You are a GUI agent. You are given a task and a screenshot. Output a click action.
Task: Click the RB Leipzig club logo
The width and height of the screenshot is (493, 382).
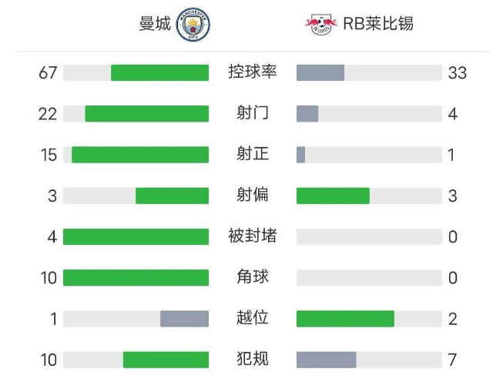coord(320,25)
